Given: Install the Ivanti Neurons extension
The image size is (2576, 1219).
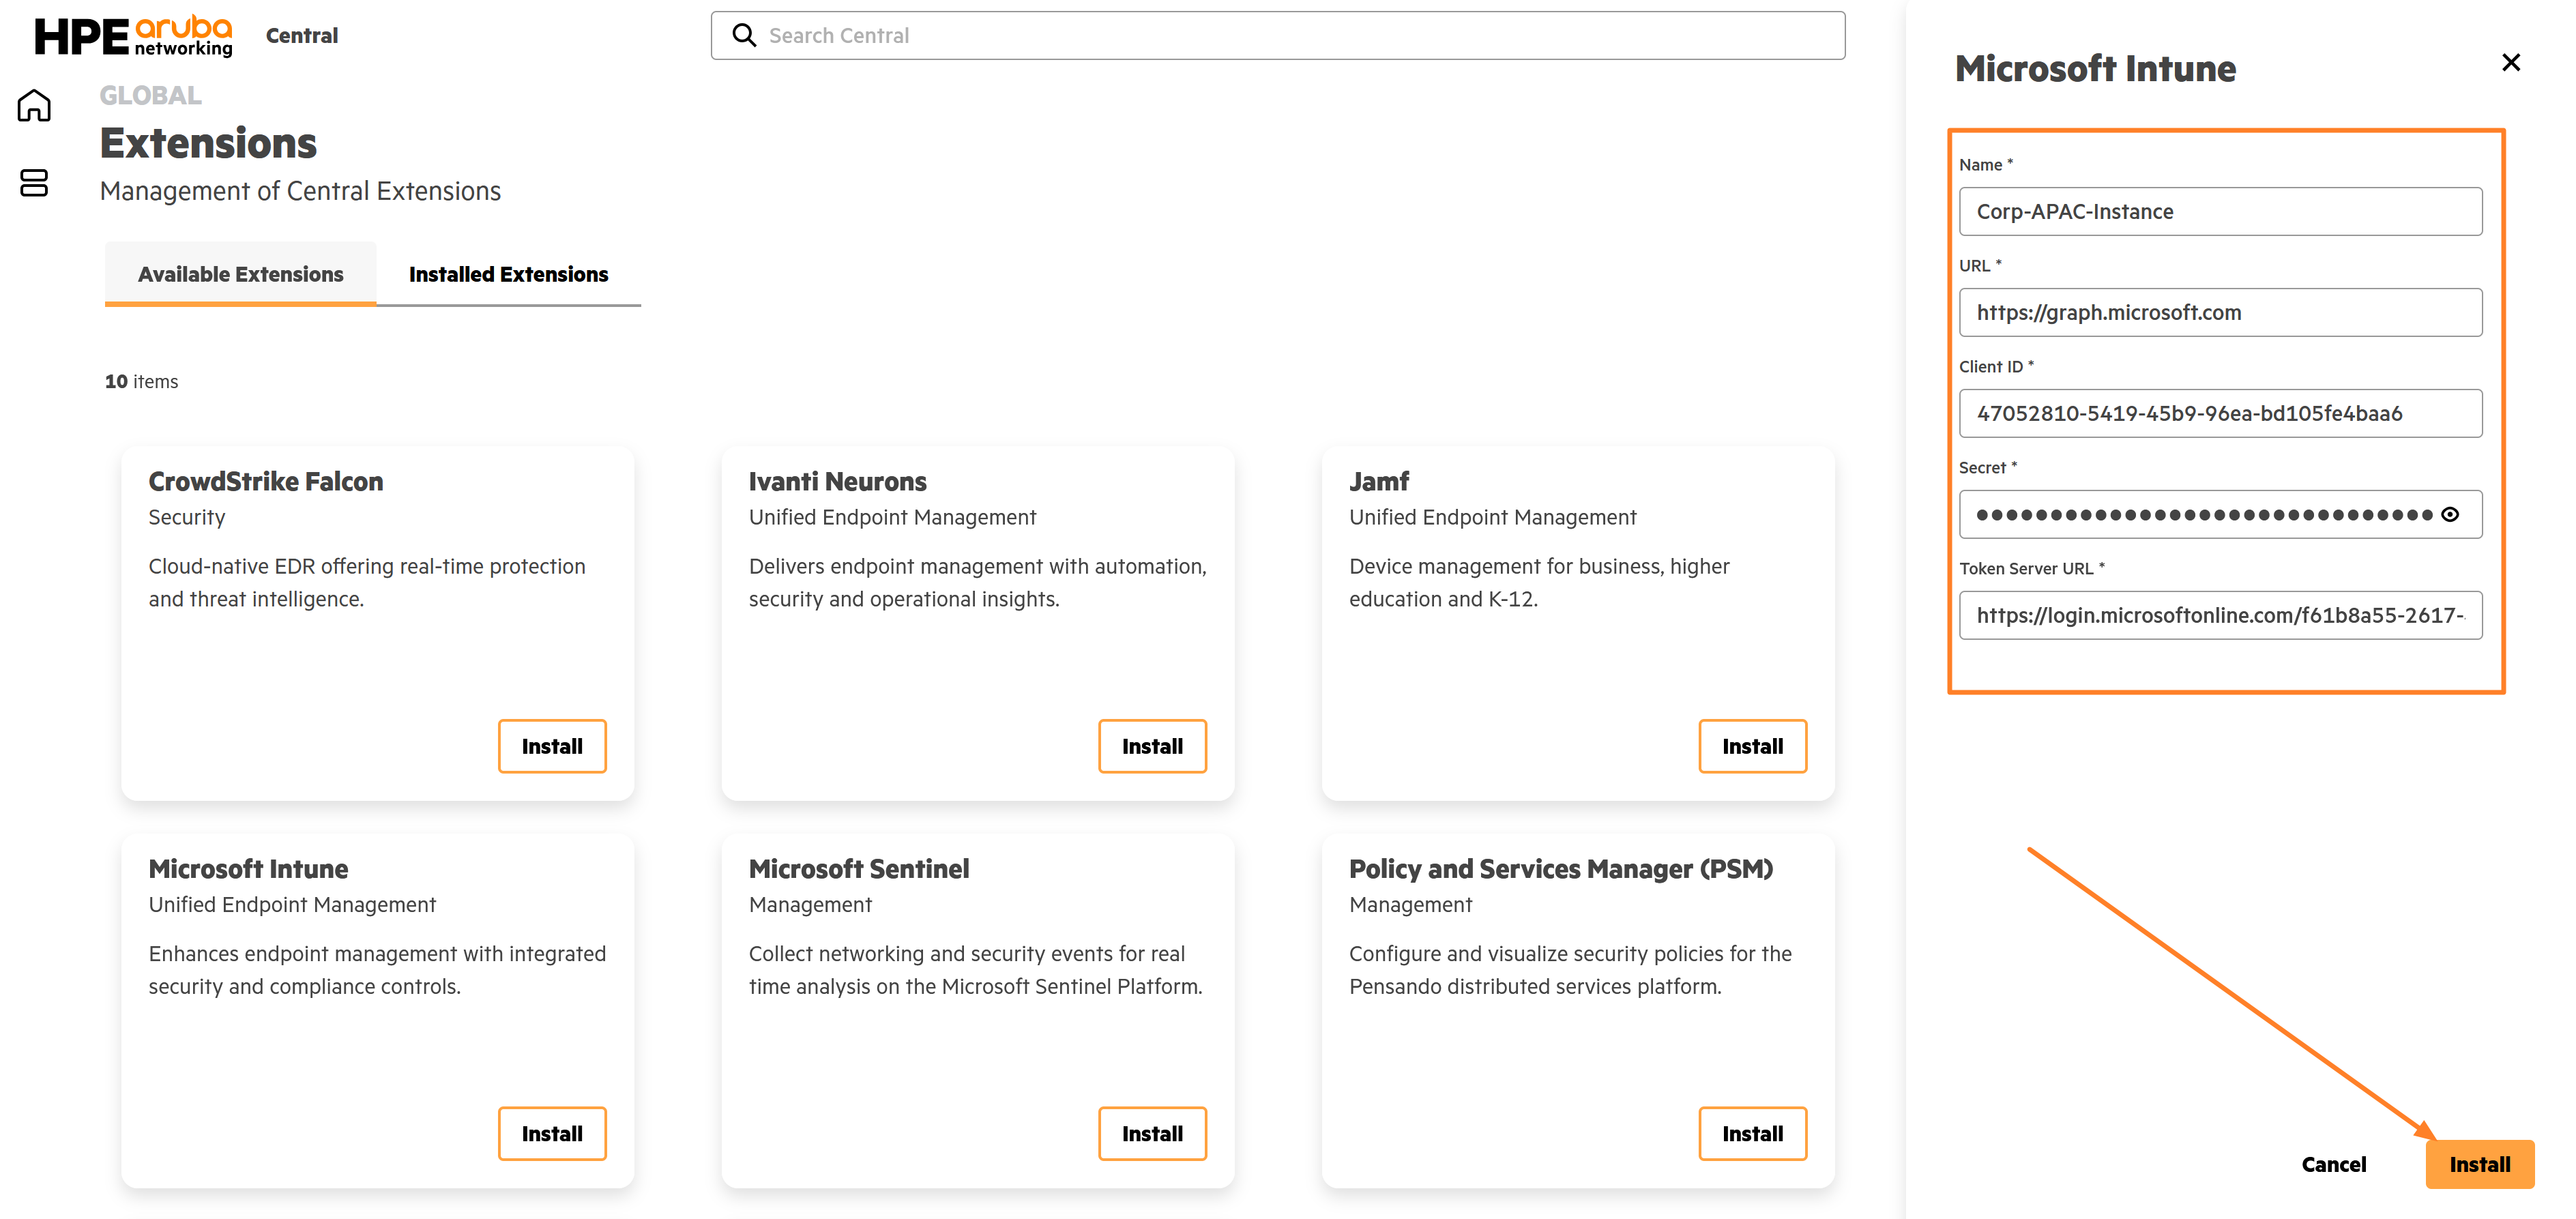Looking at the screenshot, I should (1152, 746).
